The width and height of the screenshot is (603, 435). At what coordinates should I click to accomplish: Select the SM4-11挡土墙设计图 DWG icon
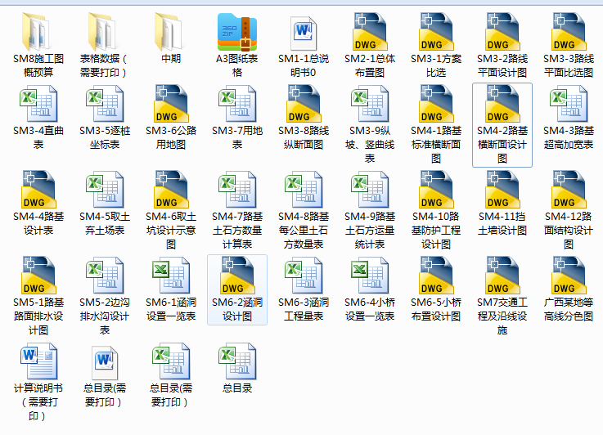[x=502, y=190]
